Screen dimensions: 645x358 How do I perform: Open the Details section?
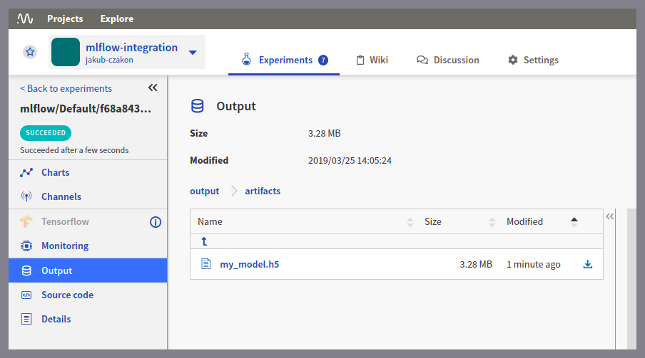click(x=56, y=319)
